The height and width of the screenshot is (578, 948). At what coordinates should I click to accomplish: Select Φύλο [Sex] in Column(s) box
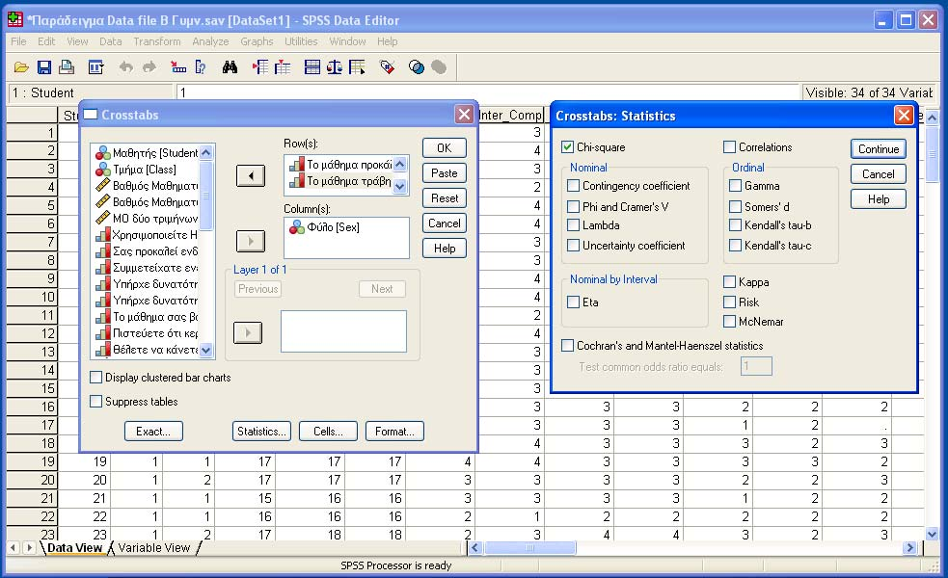pyautogui.click(x=325, y=227)
